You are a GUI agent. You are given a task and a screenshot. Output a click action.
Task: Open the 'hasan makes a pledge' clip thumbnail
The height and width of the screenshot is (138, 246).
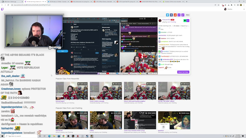(x=106, y=91)
